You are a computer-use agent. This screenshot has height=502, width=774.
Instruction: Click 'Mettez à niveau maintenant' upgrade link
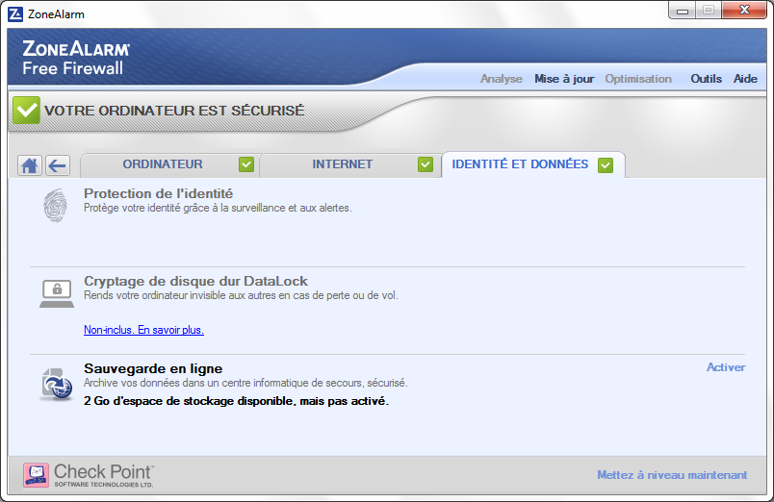(672, 475)
